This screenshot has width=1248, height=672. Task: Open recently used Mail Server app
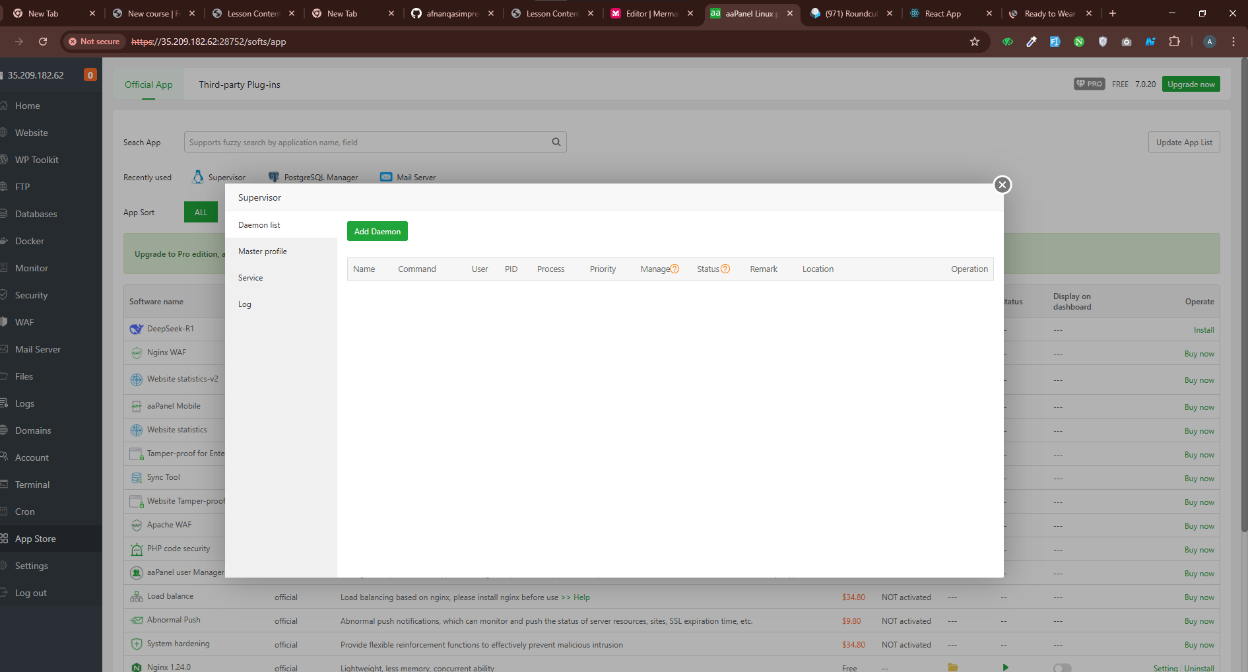tap(409, 177)
